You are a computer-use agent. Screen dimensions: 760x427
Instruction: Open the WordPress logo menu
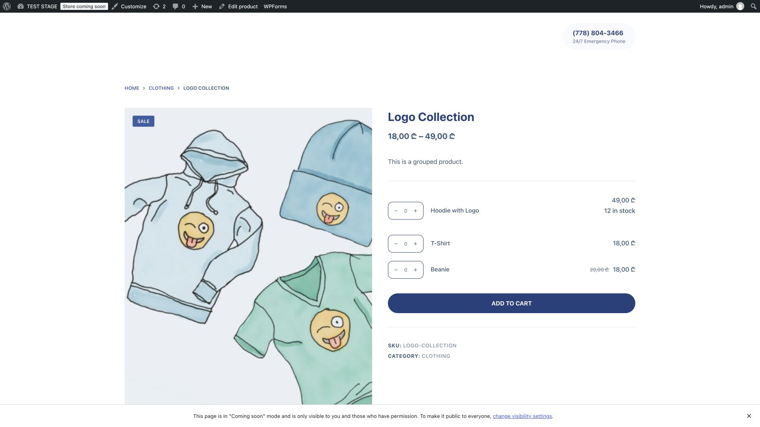pos(7,6)
